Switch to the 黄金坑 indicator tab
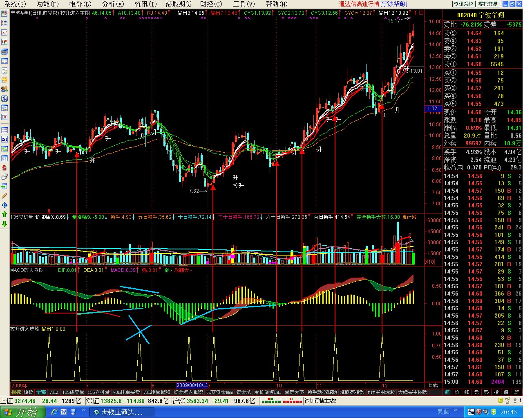Image resolution: width=523 pixels, height=418 pixels. coord(244,392)
